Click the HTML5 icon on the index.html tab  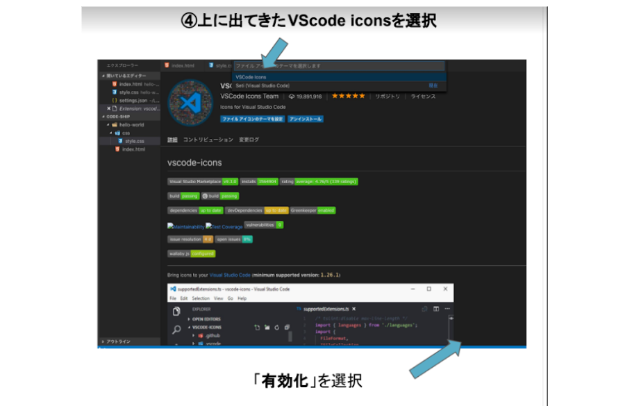click(x=167, y=65)
